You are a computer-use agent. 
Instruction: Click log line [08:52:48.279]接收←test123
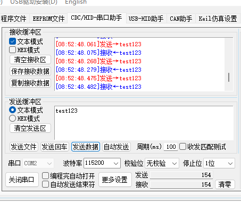point(98,70)
